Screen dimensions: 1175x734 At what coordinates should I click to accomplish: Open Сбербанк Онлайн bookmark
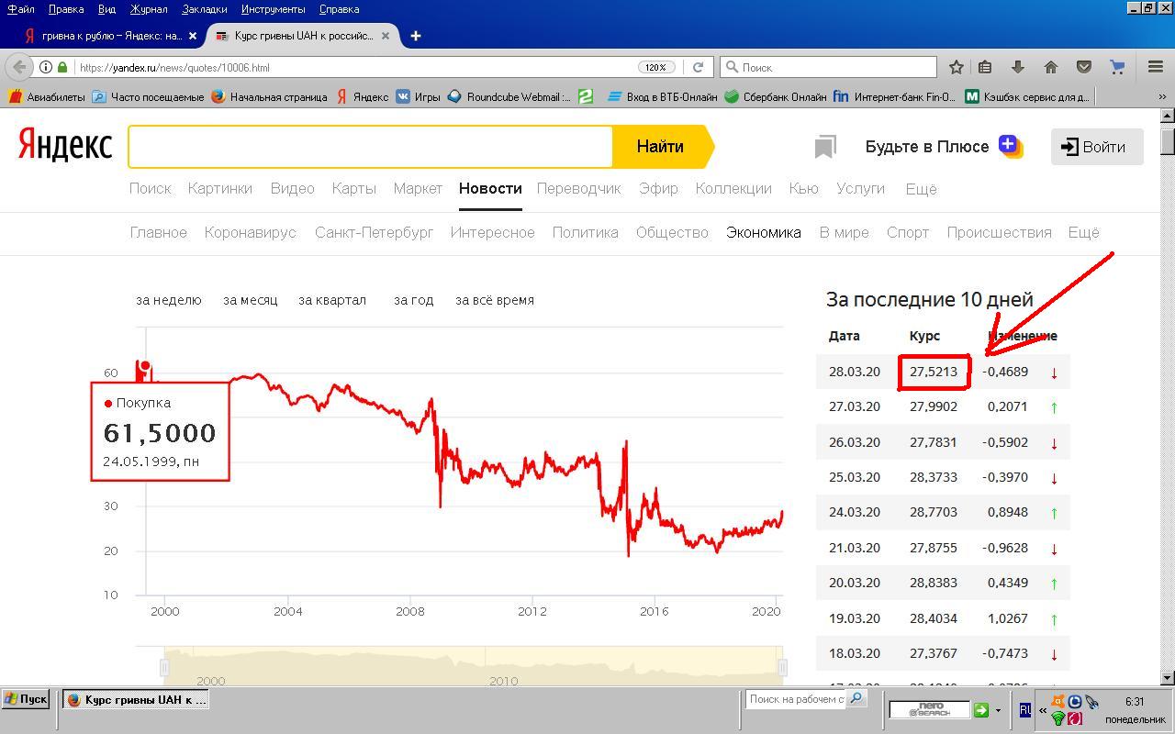click(775, 96)
